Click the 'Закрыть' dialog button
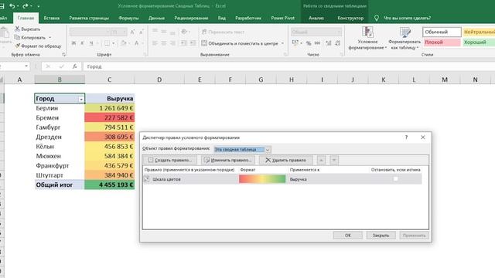 tap(381, 235)
